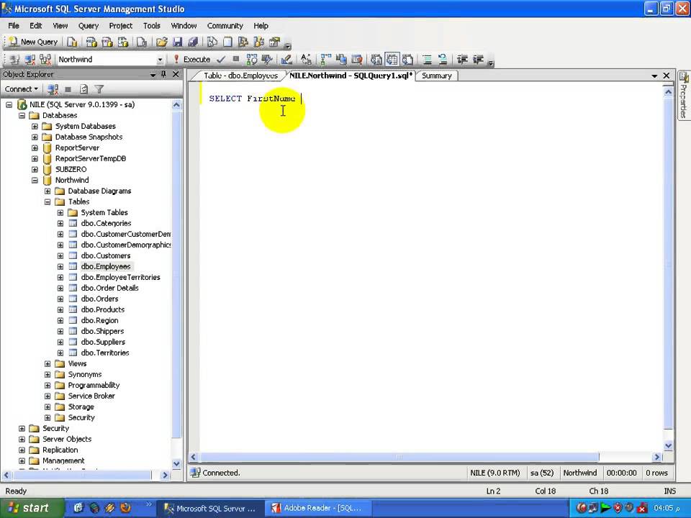Switch to the Table - dbo.Employees tab
The image size is (691, 518).
coord(240,76)
